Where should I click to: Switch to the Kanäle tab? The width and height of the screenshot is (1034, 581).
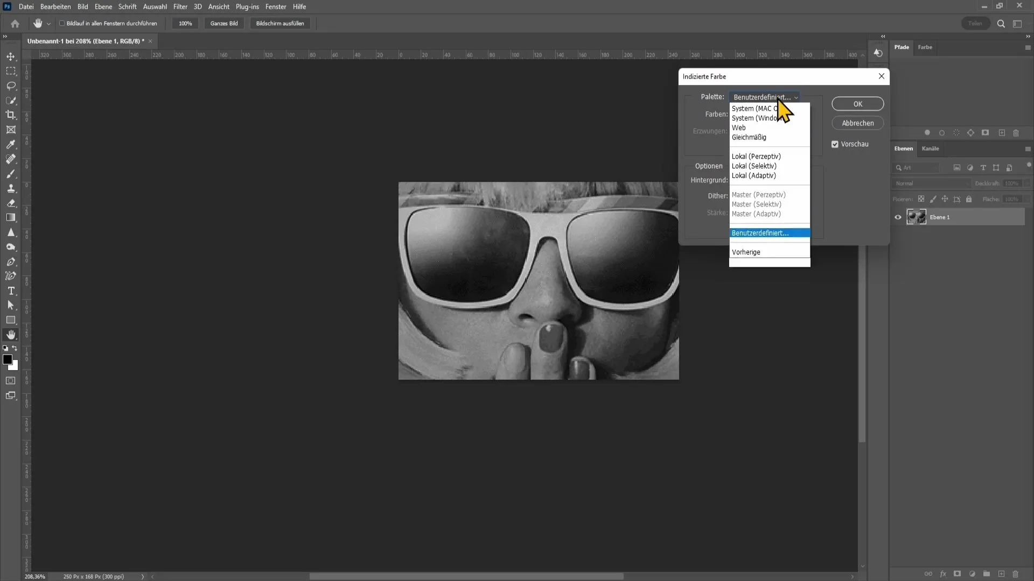click(x=930, y=148)
